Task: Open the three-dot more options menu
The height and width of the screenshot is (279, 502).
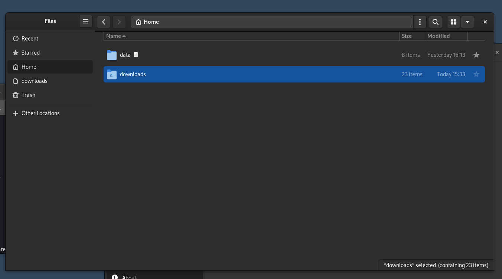Action: click(420, 22)
